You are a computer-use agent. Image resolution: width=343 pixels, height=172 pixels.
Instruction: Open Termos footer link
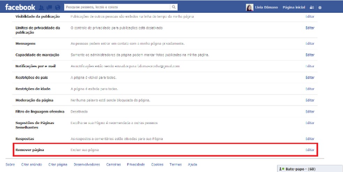(x=175, y=165)
